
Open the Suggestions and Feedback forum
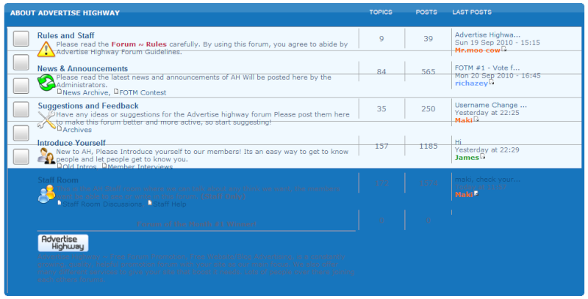88,106
